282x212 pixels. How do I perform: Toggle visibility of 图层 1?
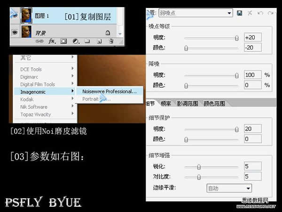15,15
